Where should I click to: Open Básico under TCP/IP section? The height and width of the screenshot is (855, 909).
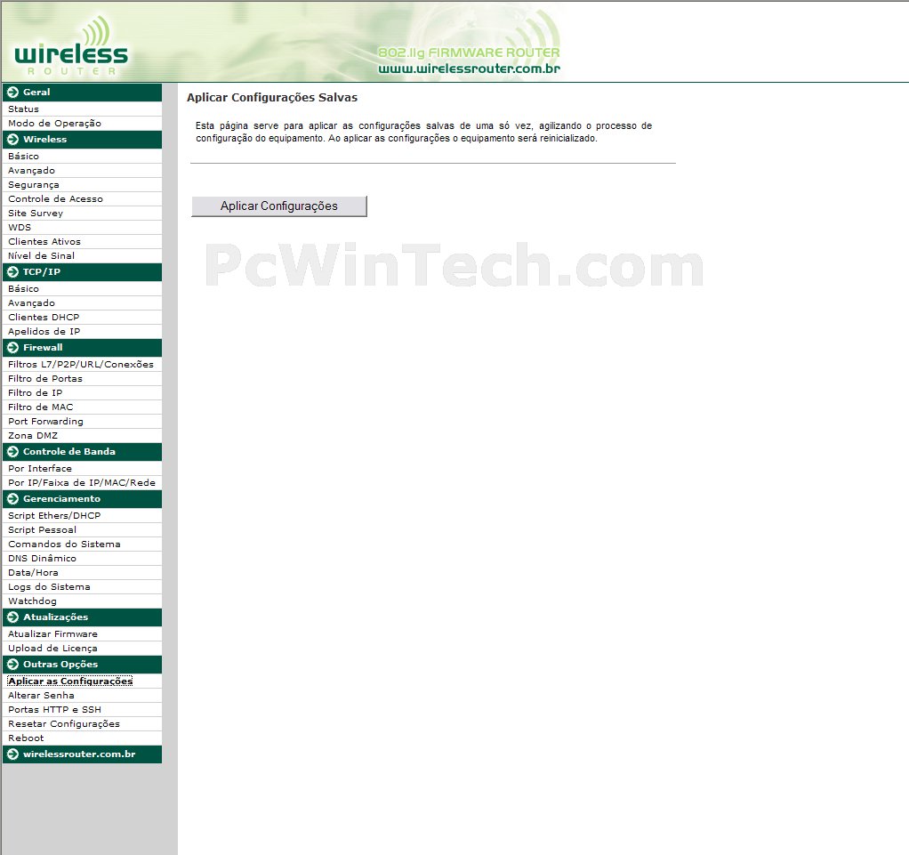pos(24,289)
